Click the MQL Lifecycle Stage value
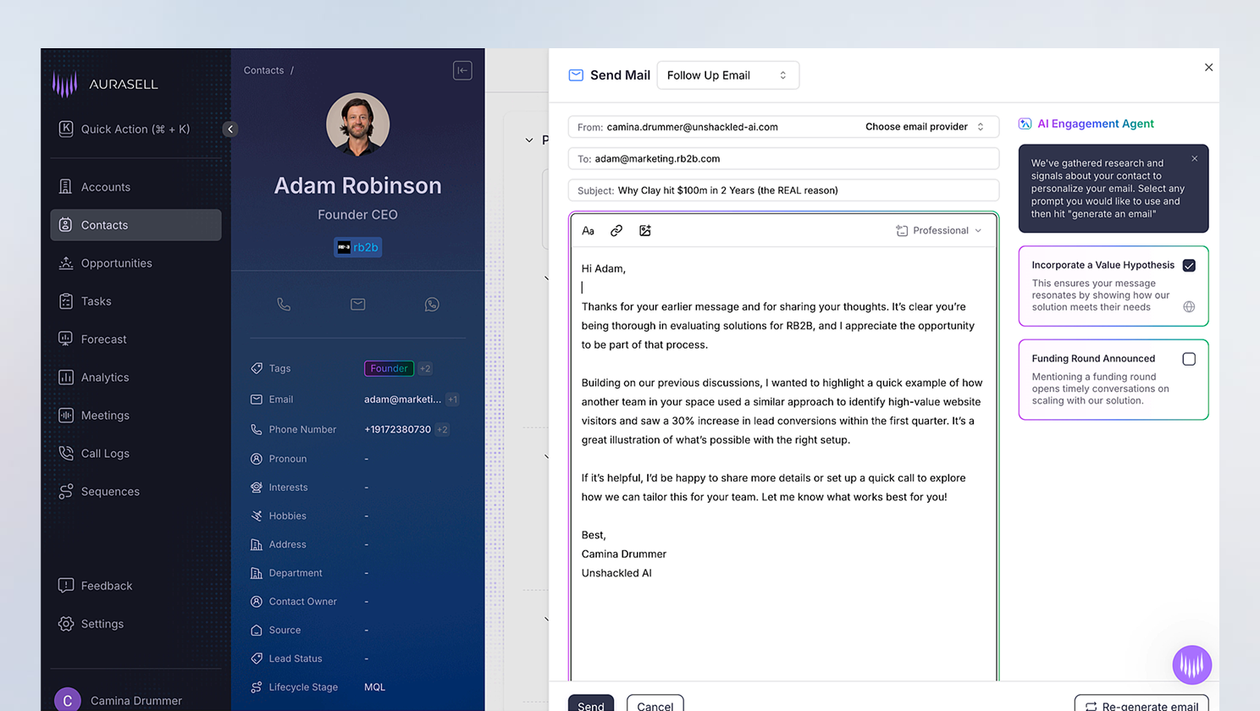 click(x=374, y=687)
